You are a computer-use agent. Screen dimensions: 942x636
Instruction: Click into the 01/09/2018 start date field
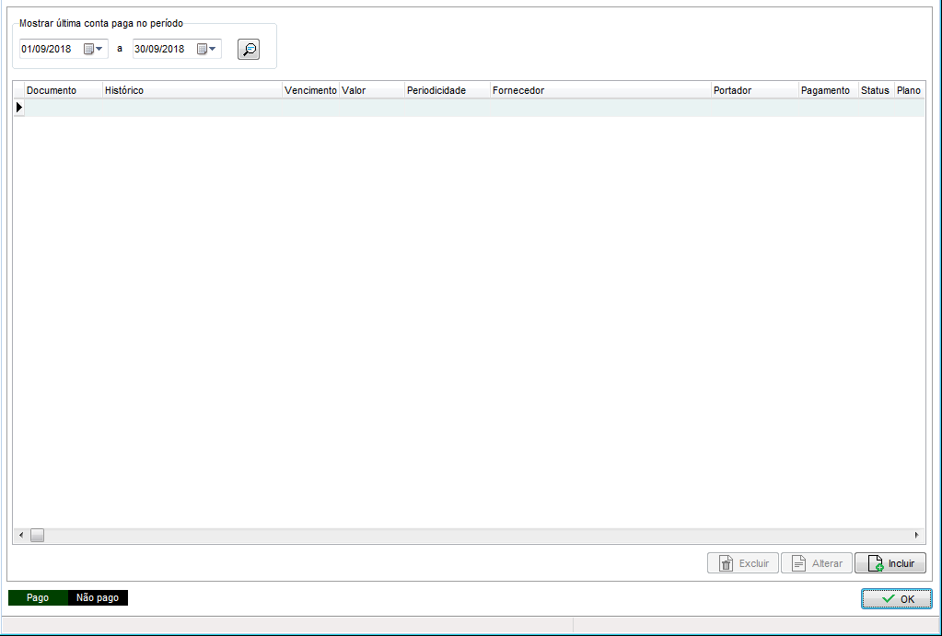click(x=50, y=50)
